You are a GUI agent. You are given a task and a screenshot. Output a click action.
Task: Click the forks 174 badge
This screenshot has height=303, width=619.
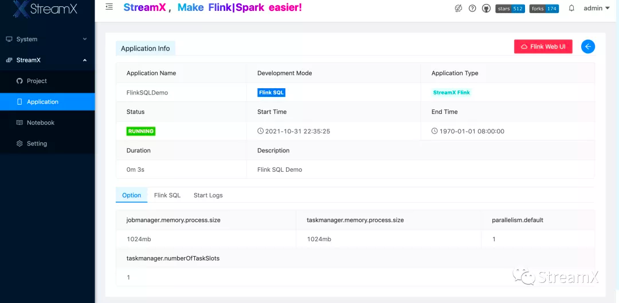(544, 9)
